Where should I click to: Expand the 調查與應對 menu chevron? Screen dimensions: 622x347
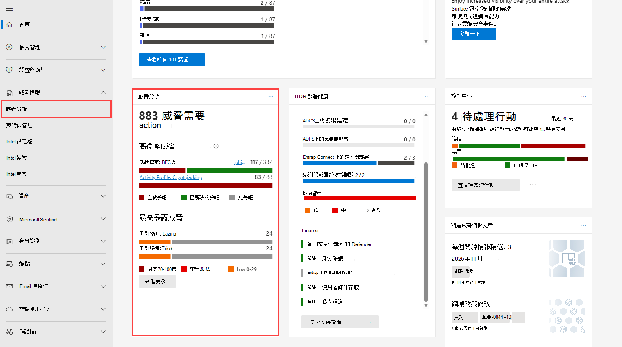click(103, 70)
